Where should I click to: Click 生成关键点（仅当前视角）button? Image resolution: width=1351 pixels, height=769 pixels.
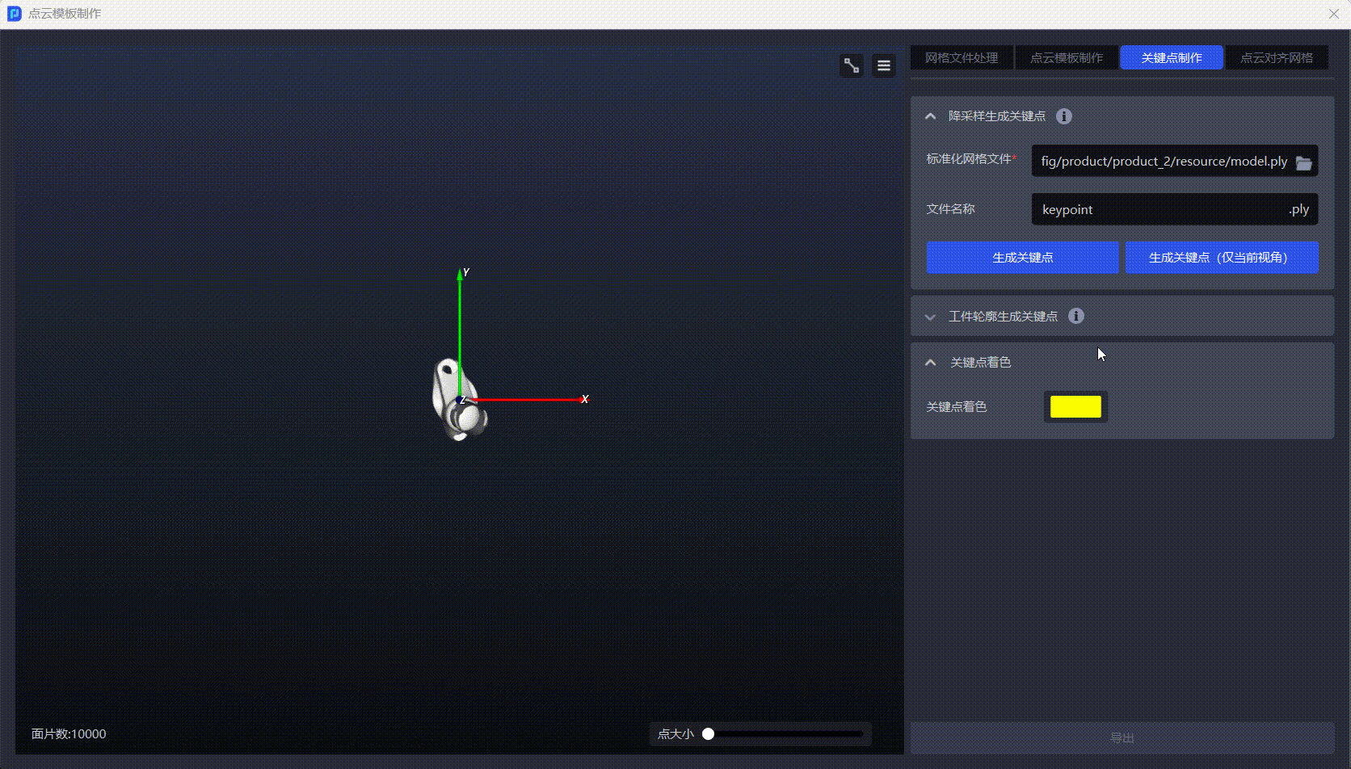1222,258
